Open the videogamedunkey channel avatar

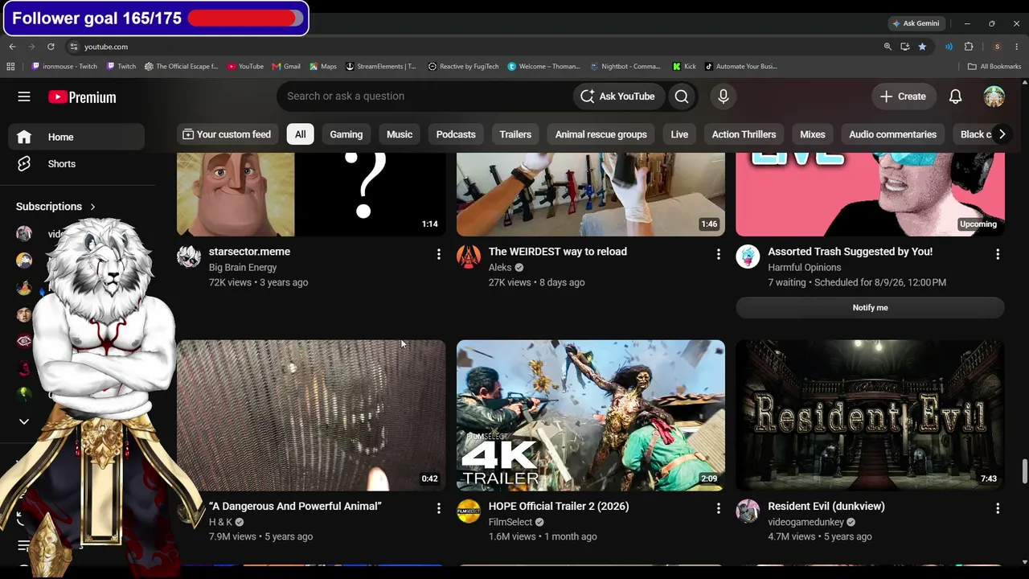(748, 511)
